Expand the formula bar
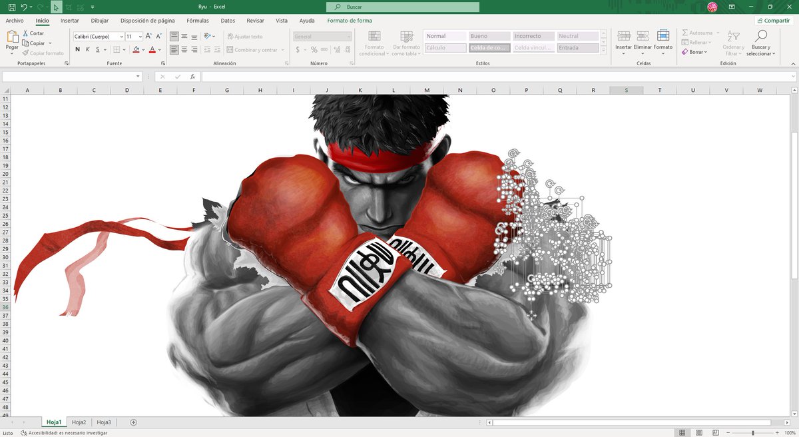This screenshot has height=437, width=799. [793, 77]
